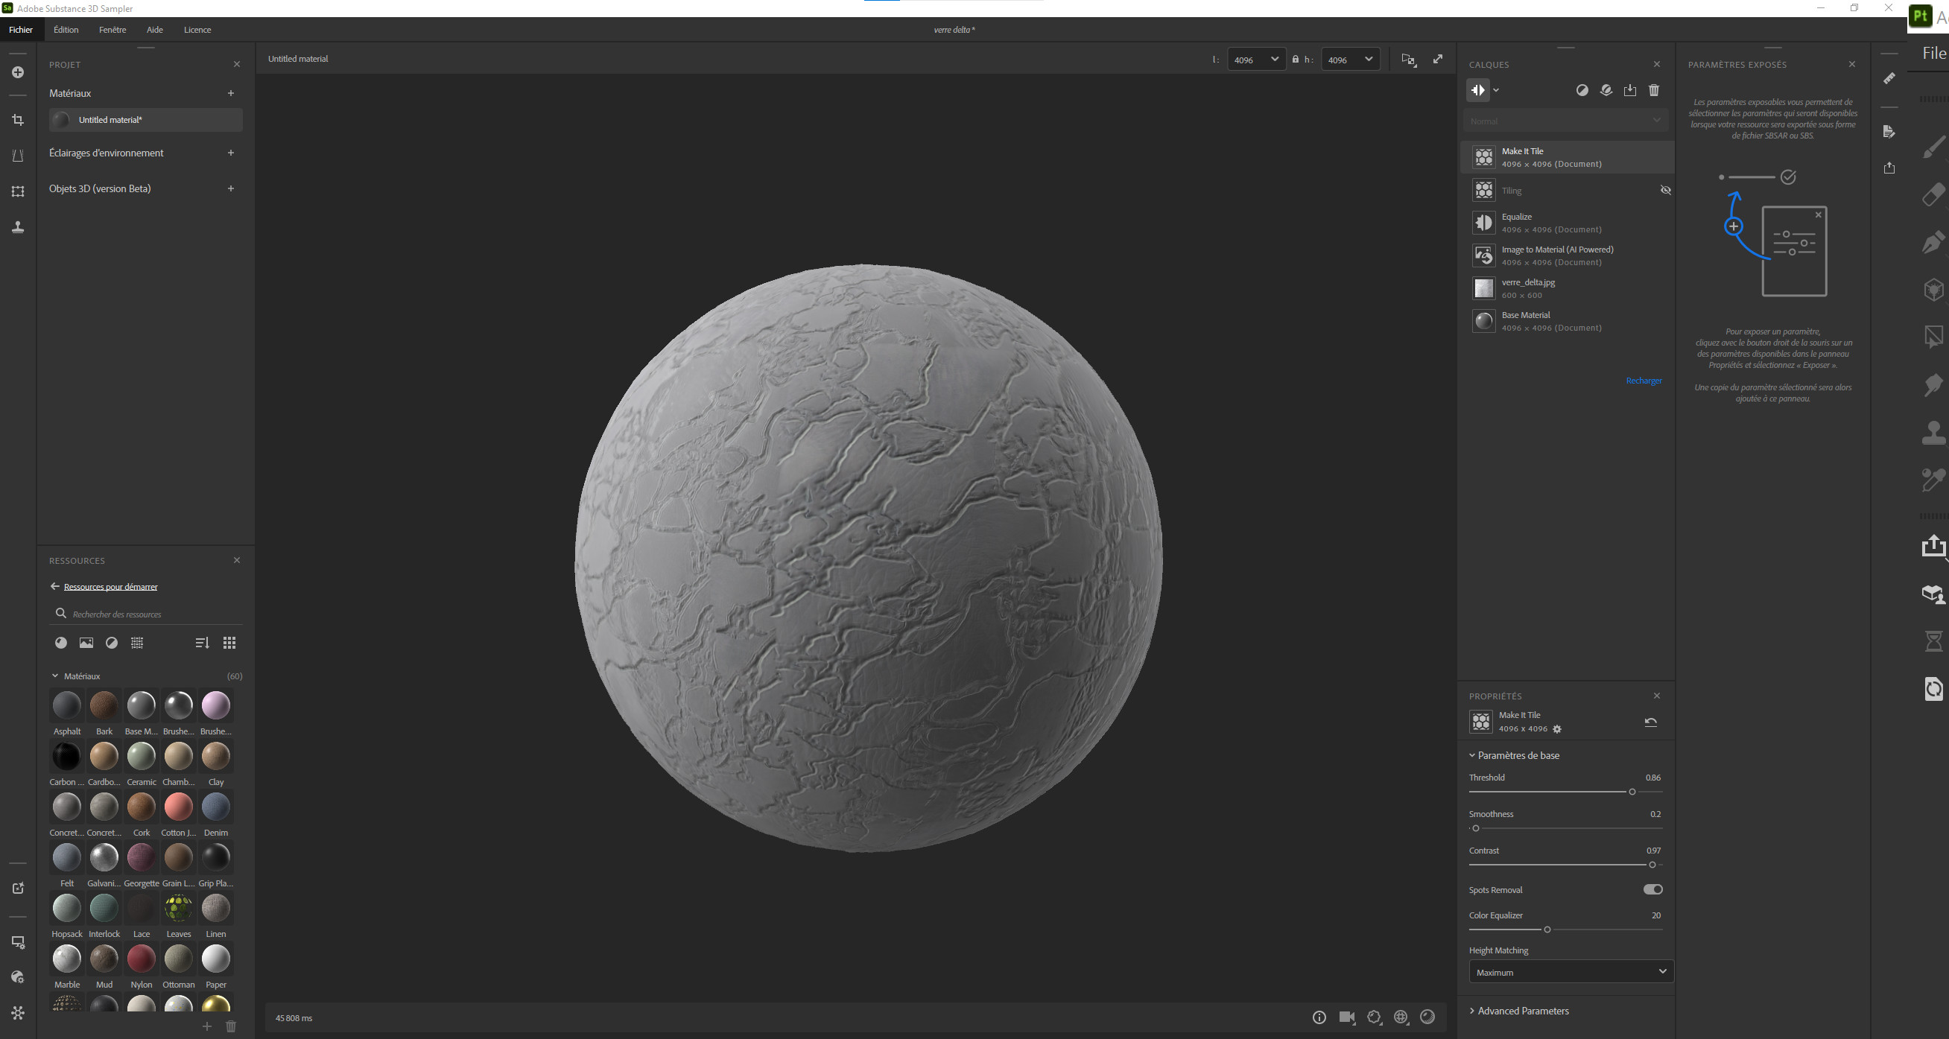The height and width of the screenshot is (1039, 1949).
Task: Open the height 4096 dropdown
Action: (x=1351, y=59)
